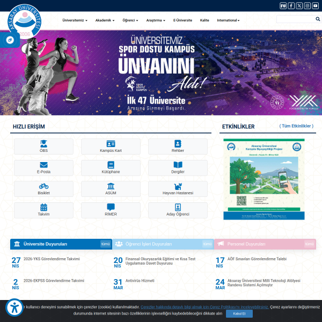The height and width of the screenshot is (322, 322).
Task: Open Hayvan Hastanesi cat tile
Action: [178, 189]
